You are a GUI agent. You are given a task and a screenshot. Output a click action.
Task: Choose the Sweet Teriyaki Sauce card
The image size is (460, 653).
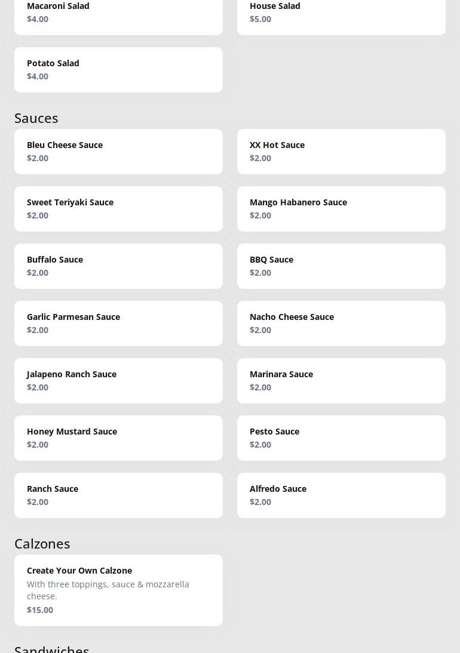[x=118, y=209]
